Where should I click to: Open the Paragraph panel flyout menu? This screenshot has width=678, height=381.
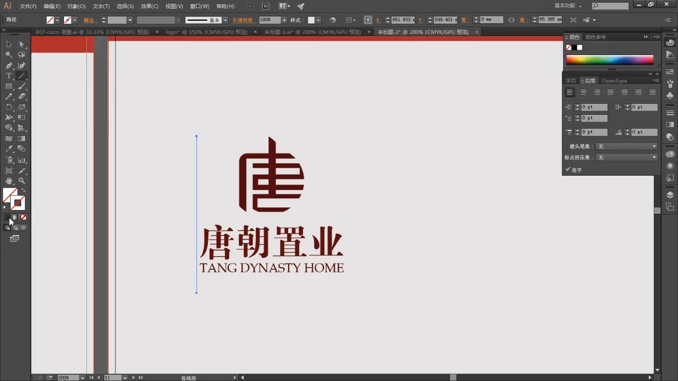tap(656, 81)
